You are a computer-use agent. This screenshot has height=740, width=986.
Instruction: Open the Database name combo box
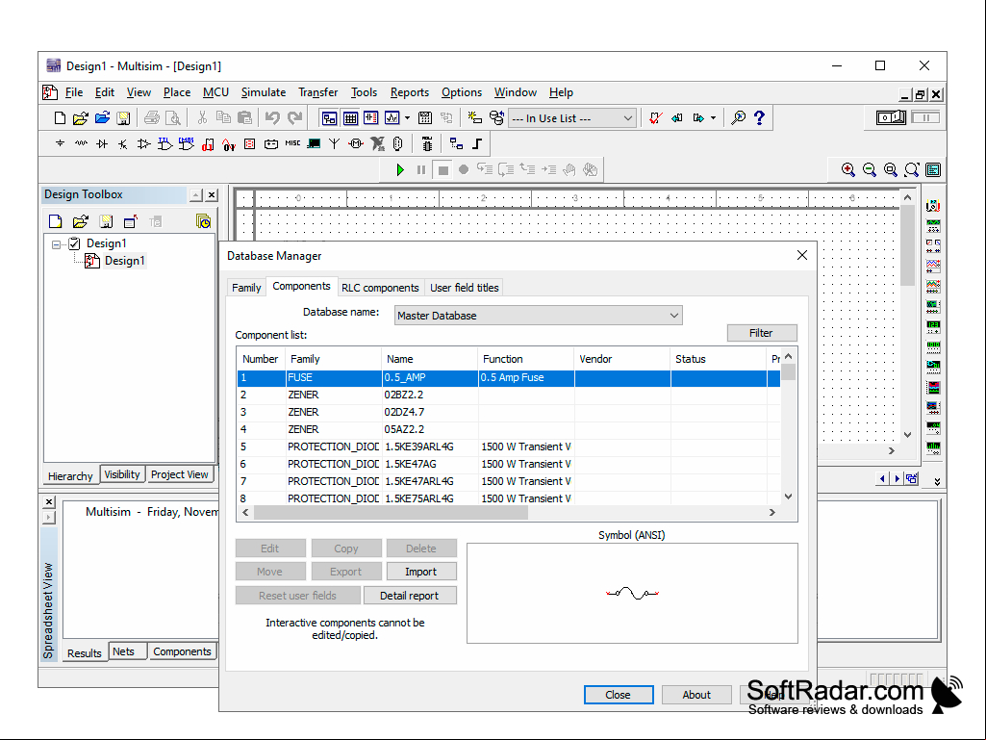pyautogui.click(x=539, y=316)
